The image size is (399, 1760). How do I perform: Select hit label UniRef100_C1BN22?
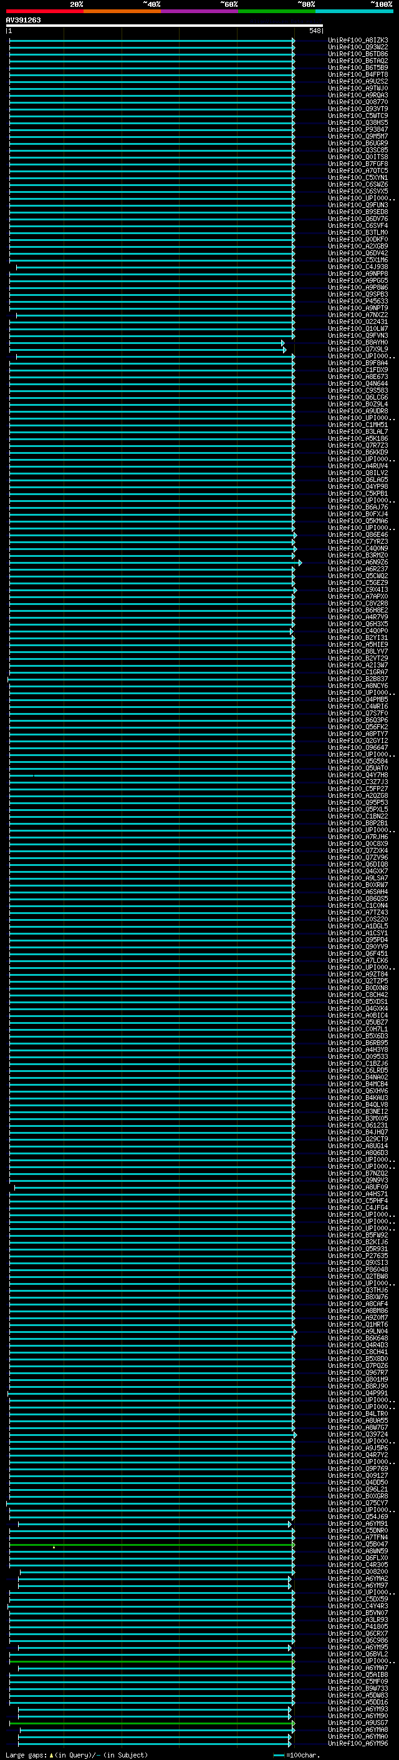[x=358, y=817]
